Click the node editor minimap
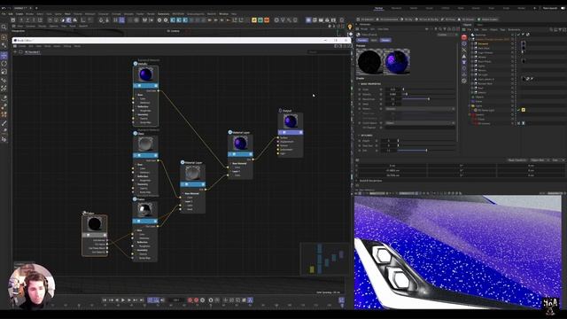The image size is (567, 319). [x=324, y=259]
